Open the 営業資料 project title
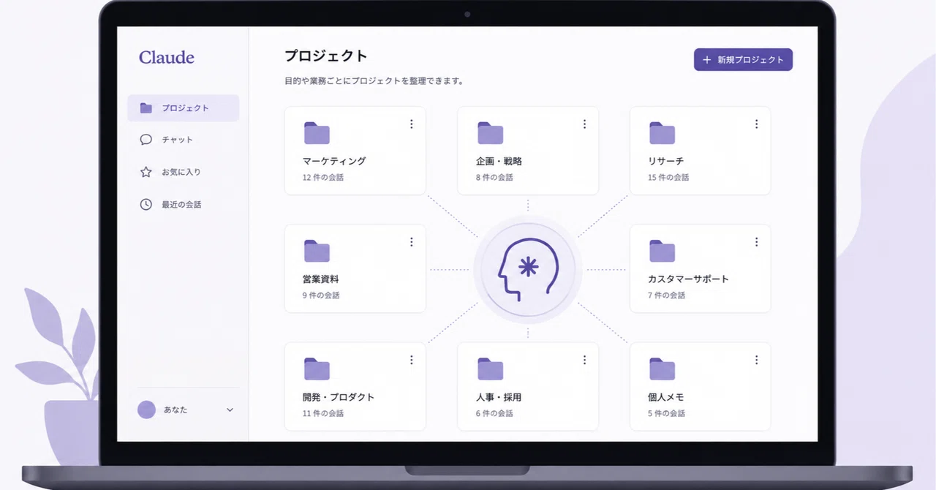This screenshot has width=936, height=490. pyautogui.click(x=320, y=279)
